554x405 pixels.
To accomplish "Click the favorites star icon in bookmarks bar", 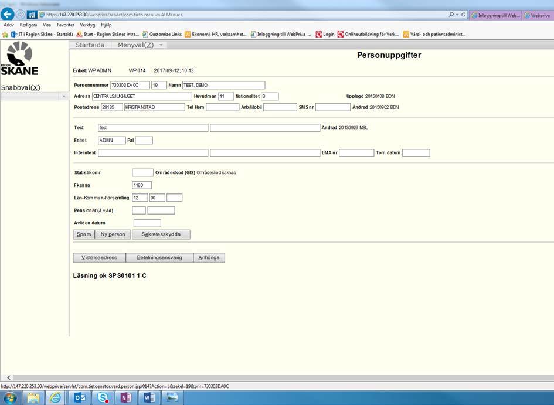I will coord(5,34).
